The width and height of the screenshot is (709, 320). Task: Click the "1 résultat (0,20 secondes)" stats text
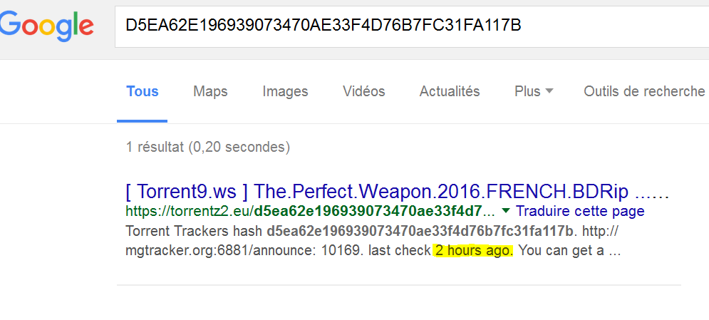208,148
